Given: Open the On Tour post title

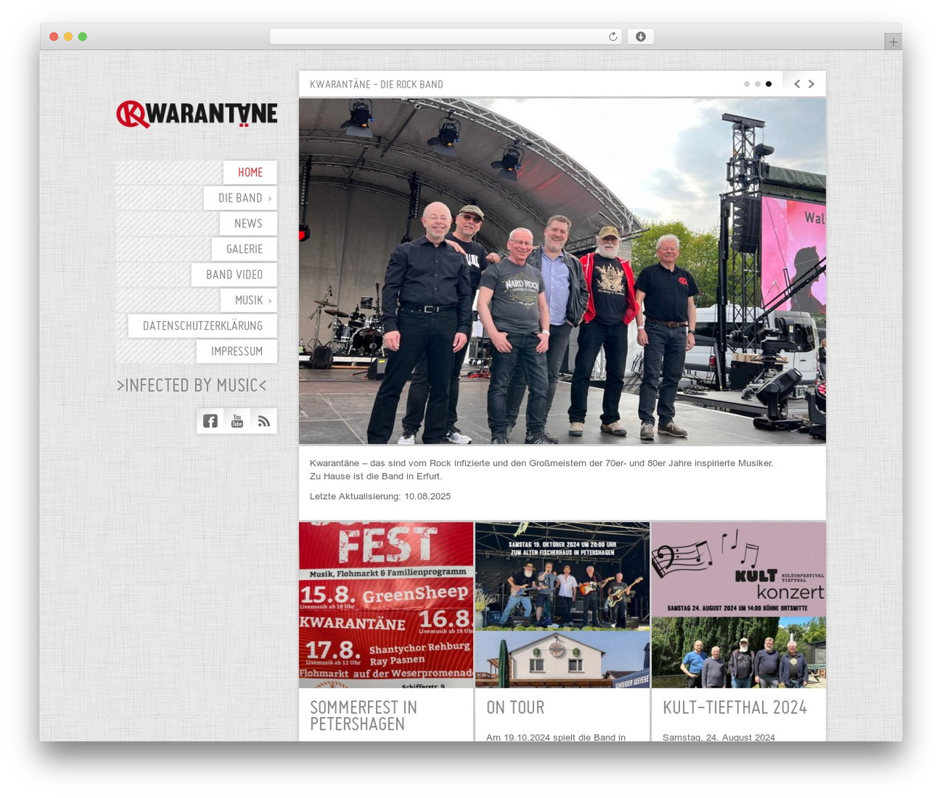Looking at the screenshot, I should click(x=515, y=707).
